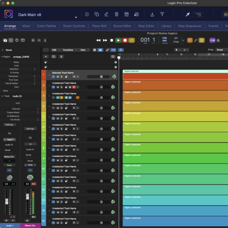Click the upload export arrow icon
This screenshot has width=228, height=228.
[162, 14]
